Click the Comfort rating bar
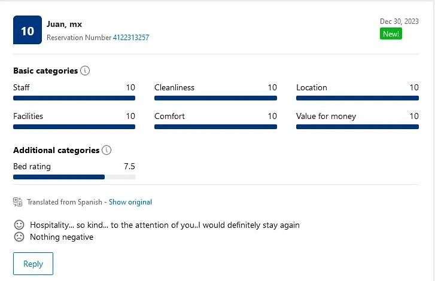 pyautogui.click(x=215, y=127)
